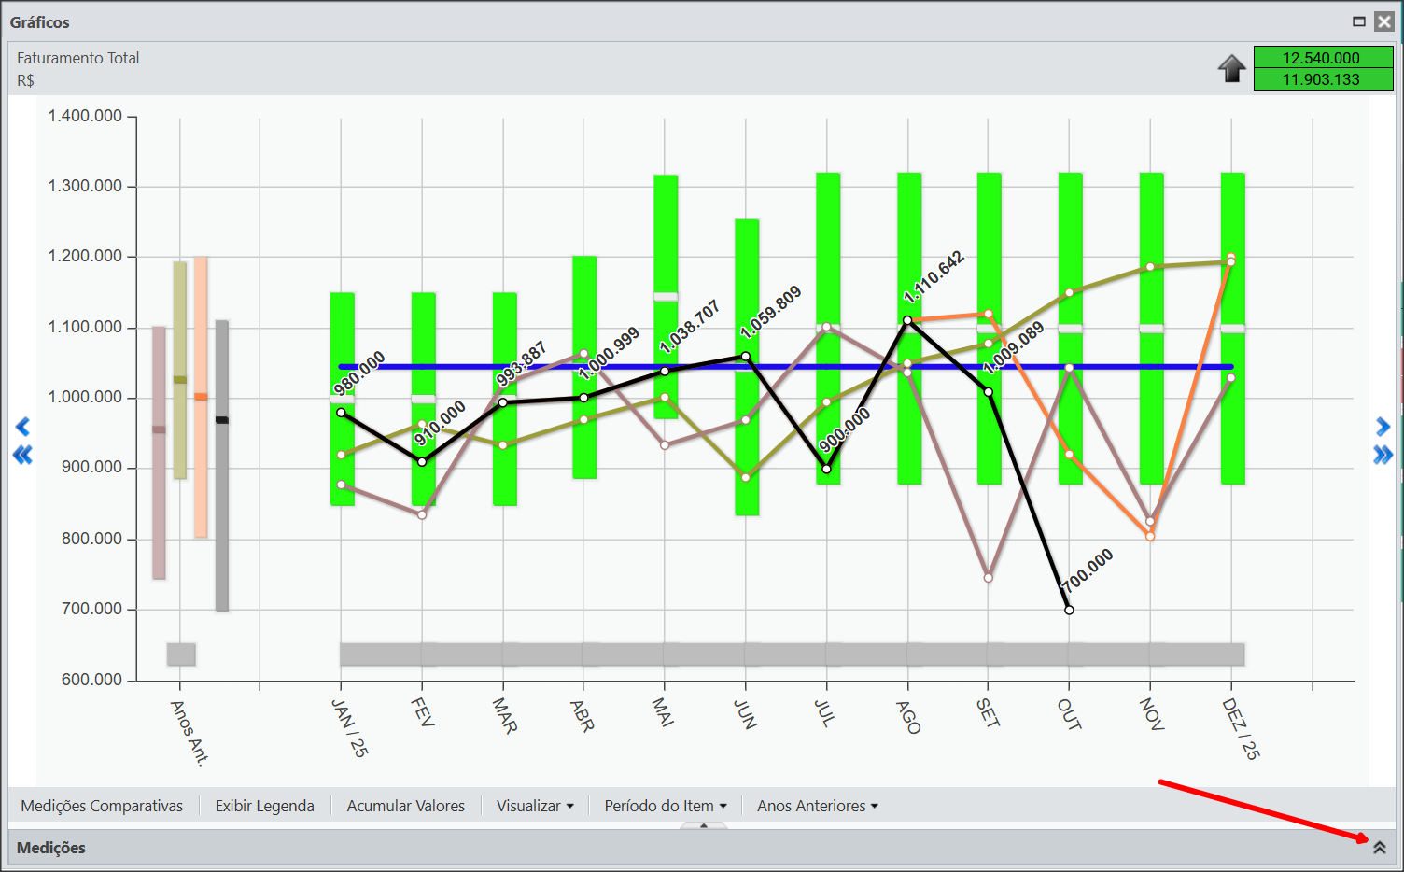Click the green 11.903.133 value box
Image resolution: width=1404 pixels, height=872 pixels.
point(1322,79)
